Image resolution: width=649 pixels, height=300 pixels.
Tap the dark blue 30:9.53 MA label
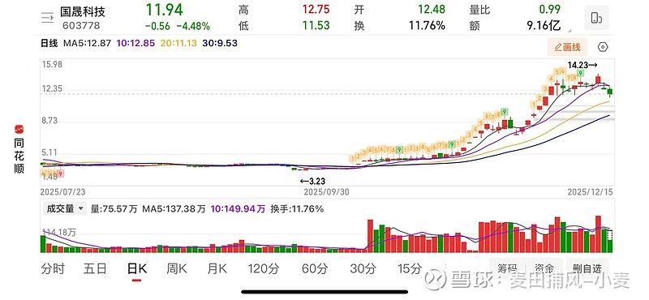coord(220,43)
